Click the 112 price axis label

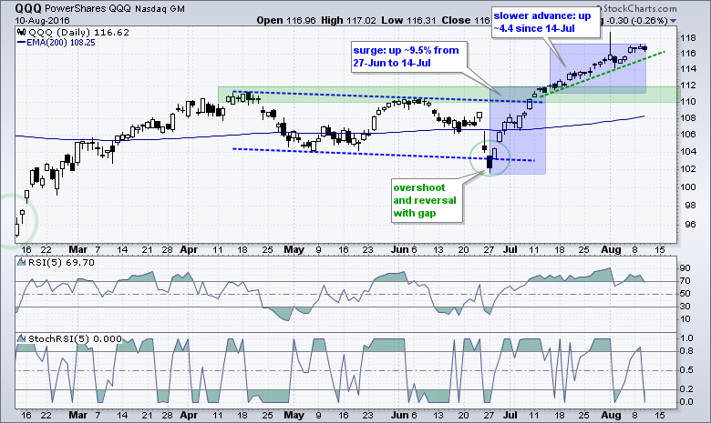(x=689, y=85)
